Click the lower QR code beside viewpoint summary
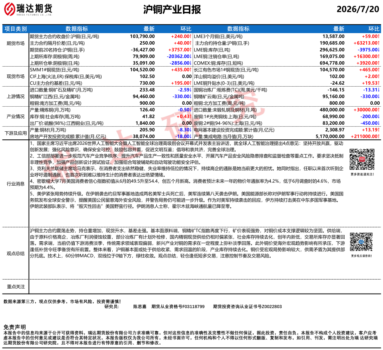Viewport: 383px width, 350px height. [x=361, y=242]
